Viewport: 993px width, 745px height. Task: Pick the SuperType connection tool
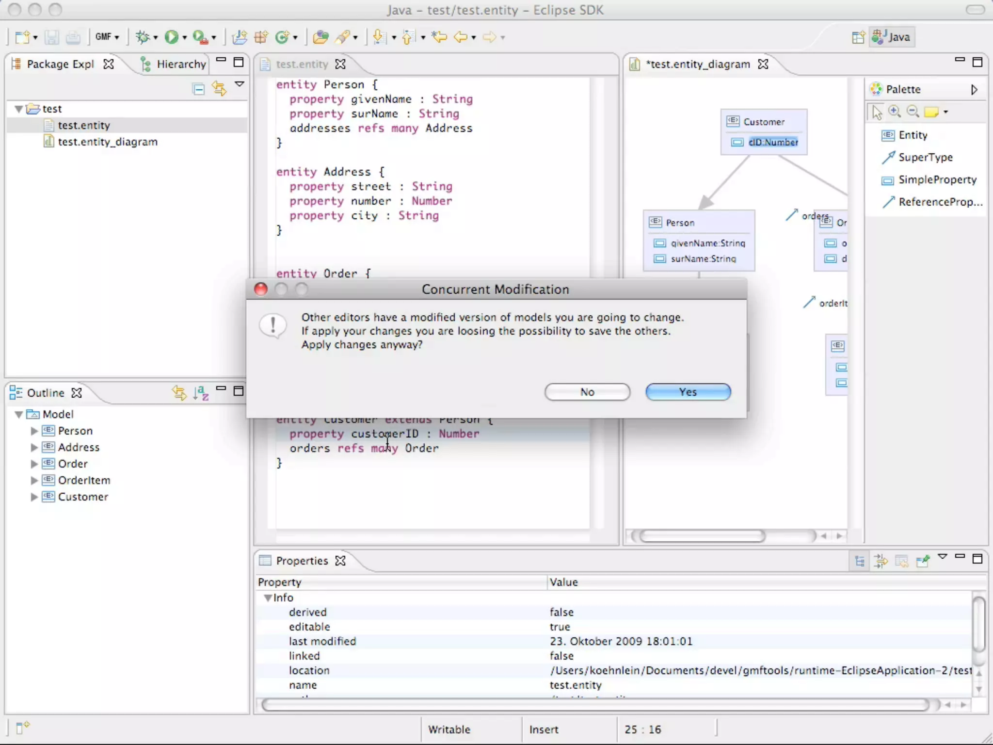point(925,157)
